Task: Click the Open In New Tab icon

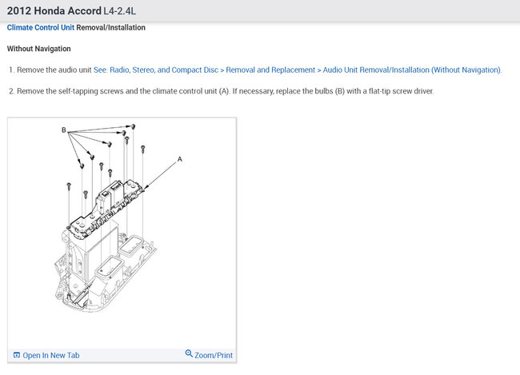Action: 17,355
